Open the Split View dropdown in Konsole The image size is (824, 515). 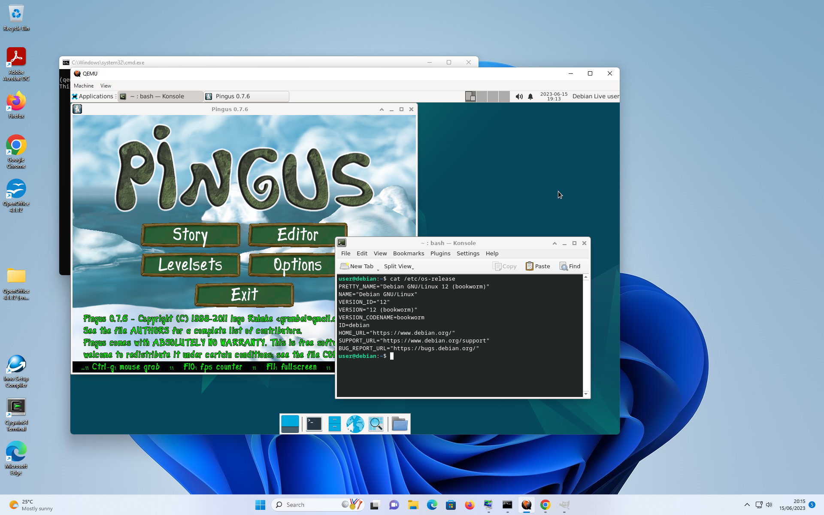coord(399,266)
